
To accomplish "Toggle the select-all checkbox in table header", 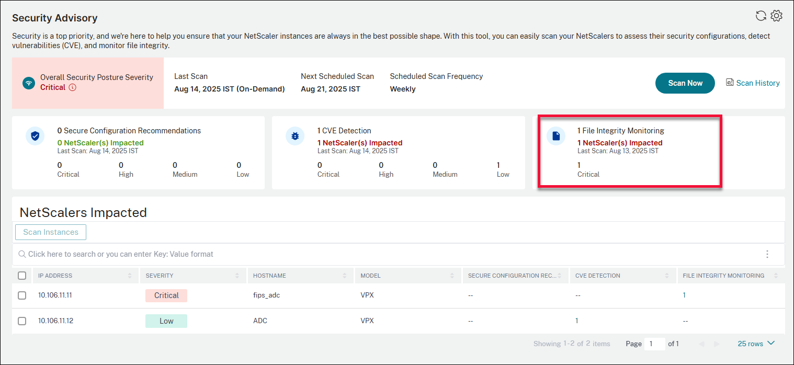I will [22, 276].
